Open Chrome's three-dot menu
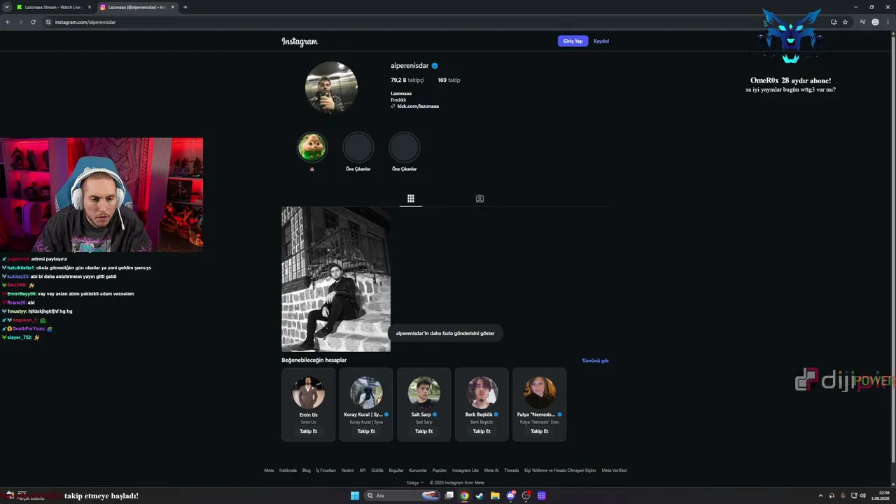Screen dimensions: 896x504 point(888,22)
